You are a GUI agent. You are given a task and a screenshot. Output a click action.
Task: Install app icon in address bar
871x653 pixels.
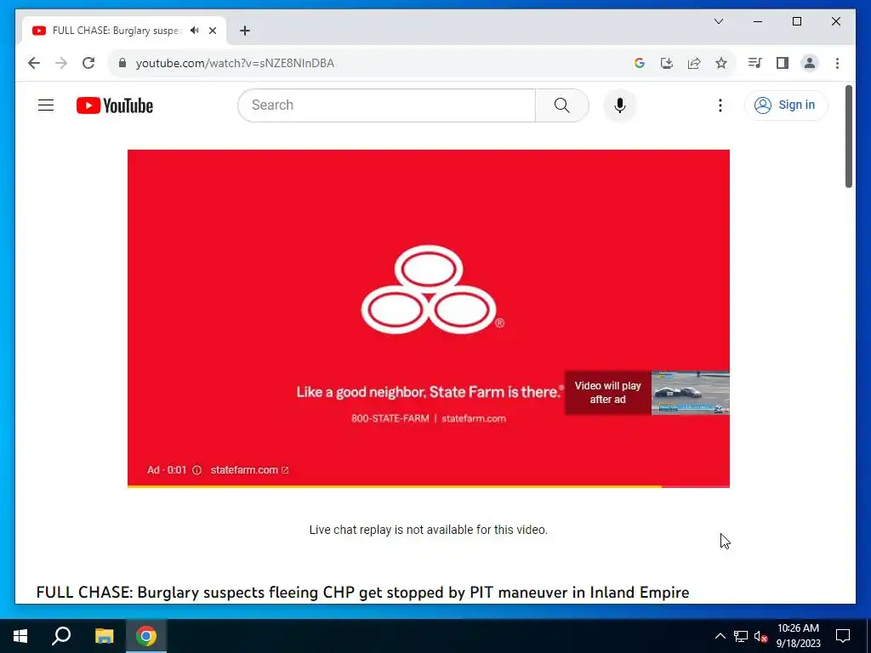click(x=667, y=63)
